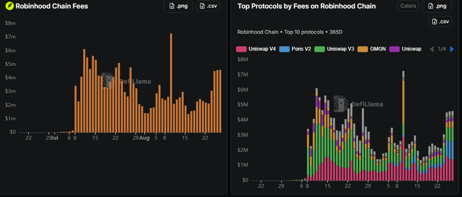This screenshot has width=462, height=197.
Task: Download Top Protocols chart as .png
Action: click(437, 6)
